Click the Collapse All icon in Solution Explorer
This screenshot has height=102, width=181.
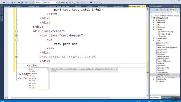171,10
